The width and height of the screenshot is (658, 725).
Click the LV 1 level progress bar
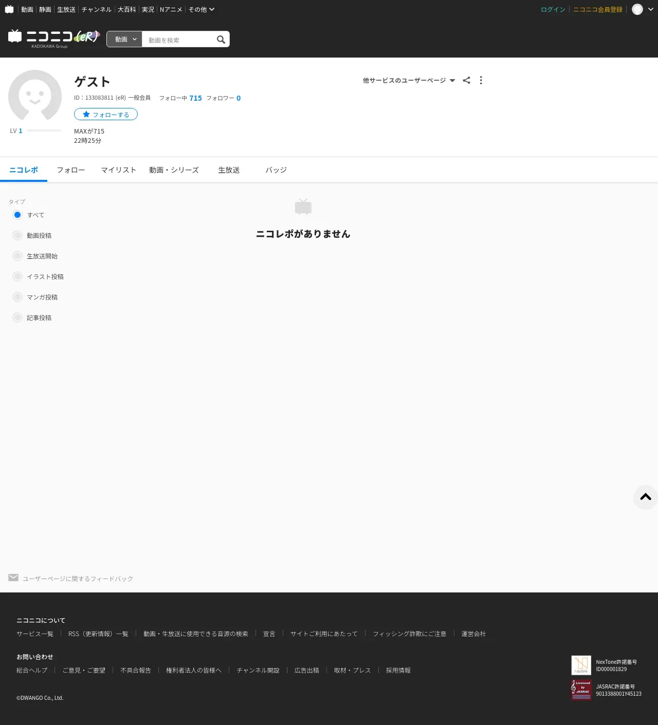click(44, 131)
